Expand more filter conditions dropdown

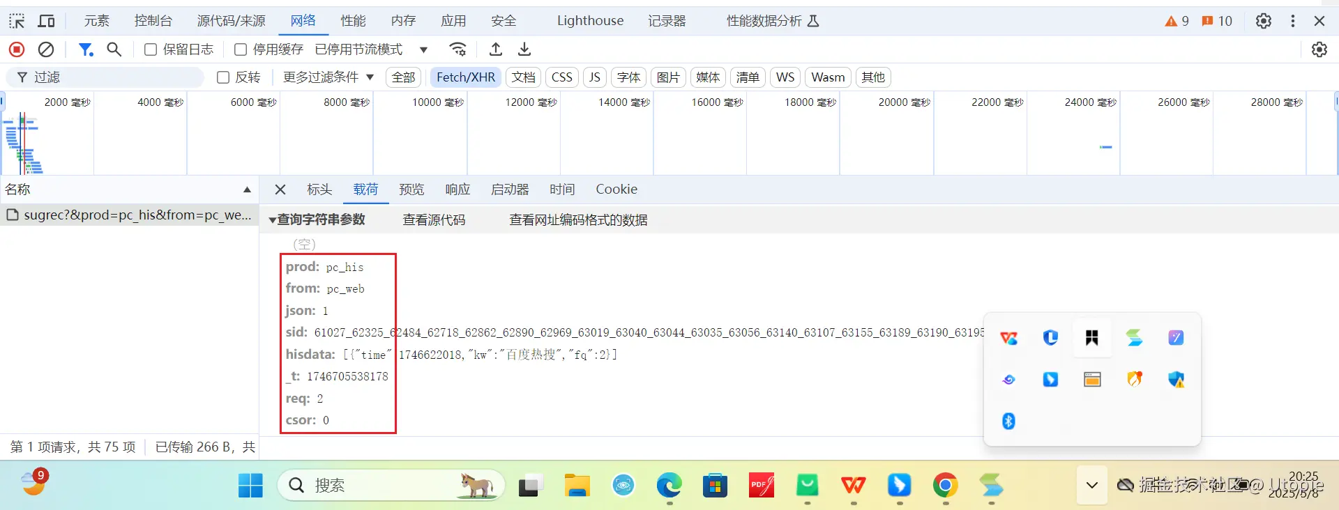click(x=328, y=77)
